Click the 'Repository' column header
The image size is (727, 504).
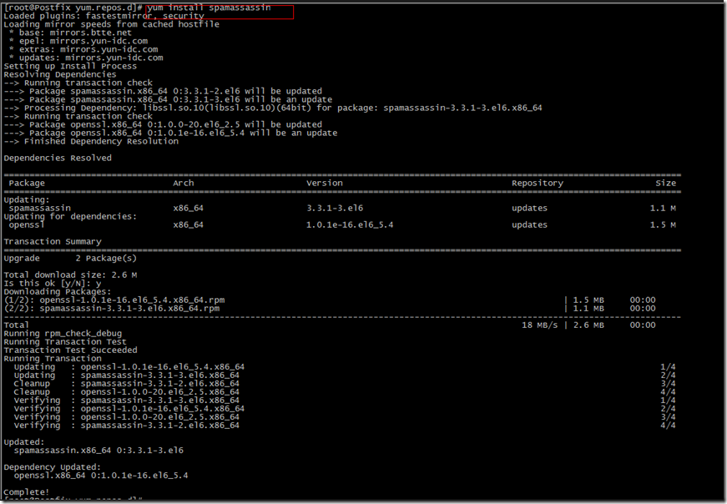538,183
